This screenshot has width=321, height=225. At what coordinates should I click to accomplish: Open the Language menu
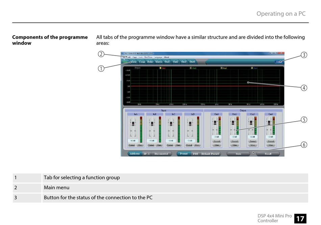coord(158,57)
